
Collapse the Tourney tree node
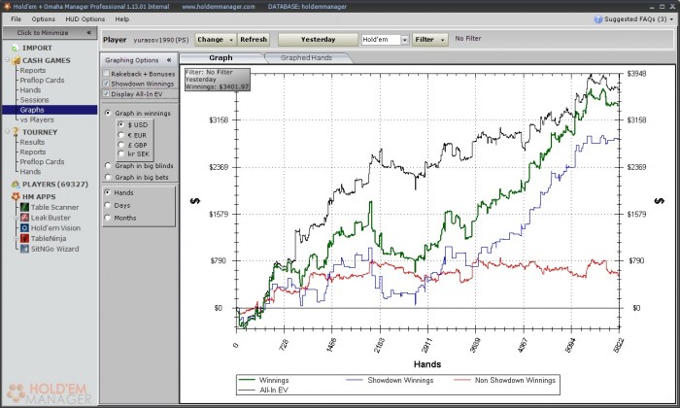8,132
